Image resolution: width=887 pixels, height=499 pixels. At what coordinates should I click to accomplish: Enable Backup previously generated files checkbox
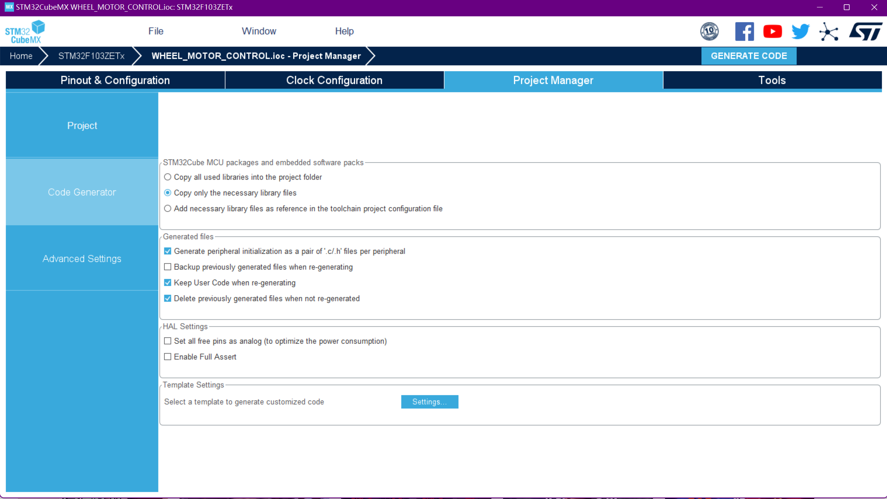click(168, 267)
